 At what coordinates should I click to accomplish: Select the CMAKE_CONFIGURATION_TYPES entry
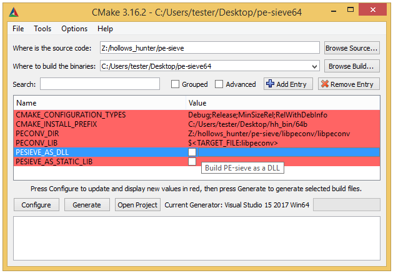(71, 115)
